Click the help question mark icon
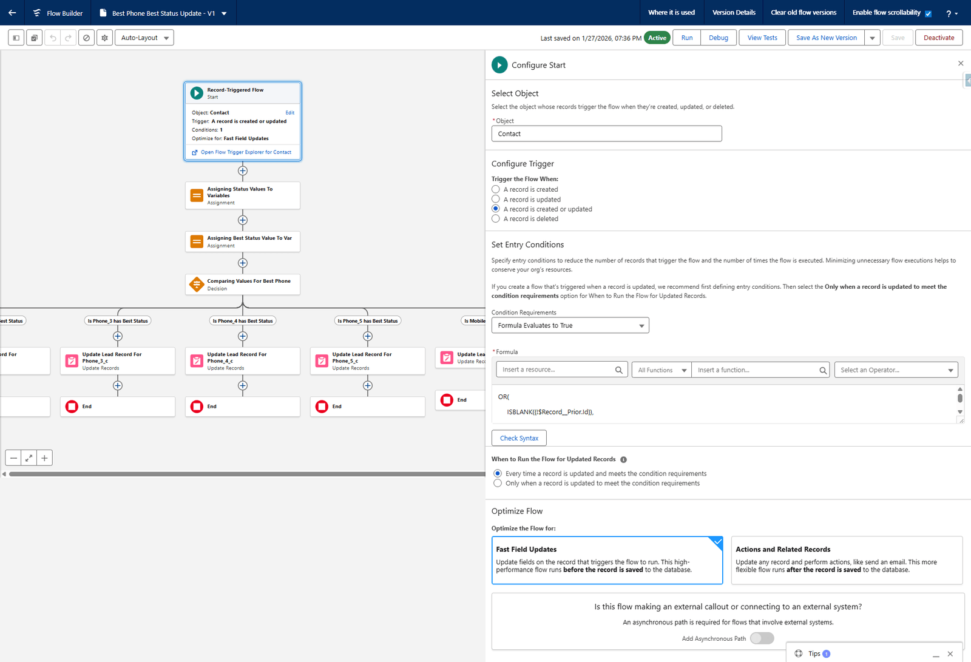Image resolution: width=971 pixels, height=662 pixels. click(951, 13)
